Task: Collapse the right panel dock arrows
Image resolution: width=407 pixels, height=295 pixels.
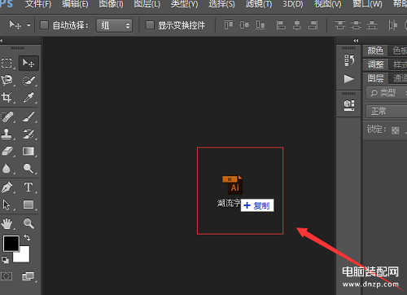Action: point(357,41)
